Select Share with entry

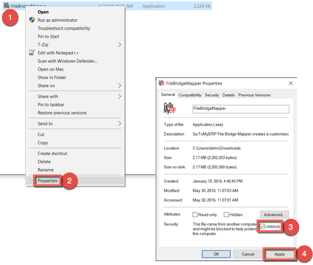click(x=48, y=96)
